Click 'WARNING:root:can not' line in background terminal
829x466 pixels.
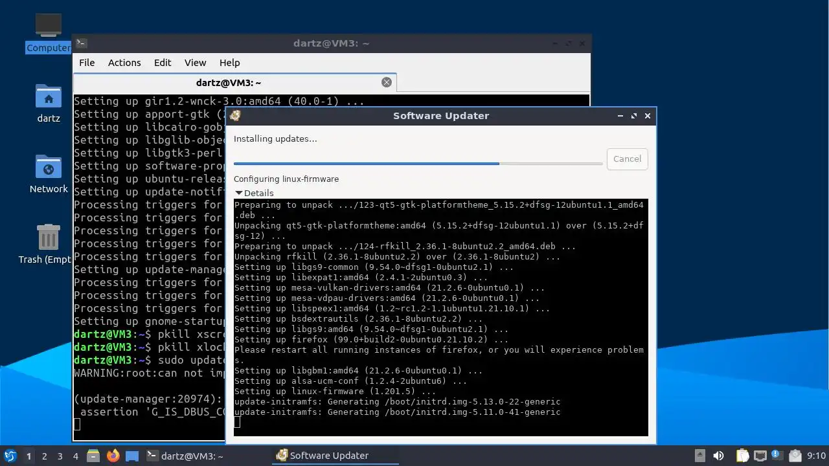tap(149, 373)
